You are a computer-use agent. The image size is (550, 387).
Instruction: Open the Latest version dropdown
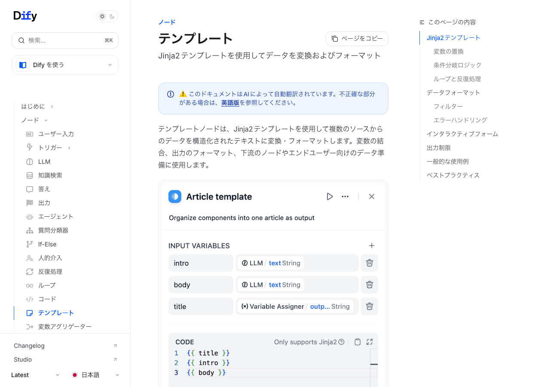(35, 375)
